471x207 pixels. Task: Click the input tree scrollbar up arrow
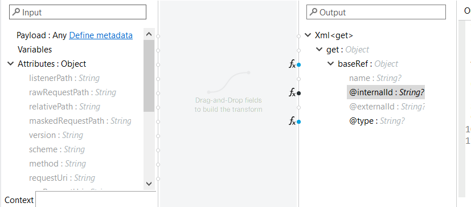click(x=149, y=34)
